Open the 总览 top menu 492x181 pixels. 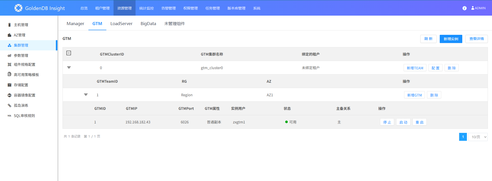tap(84, 8)
